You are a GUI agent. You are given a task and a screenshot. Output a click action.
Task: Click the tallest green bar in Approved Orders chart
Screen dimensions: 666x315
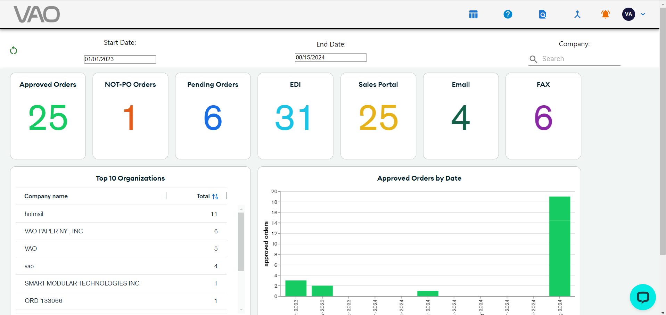(559, 247)
